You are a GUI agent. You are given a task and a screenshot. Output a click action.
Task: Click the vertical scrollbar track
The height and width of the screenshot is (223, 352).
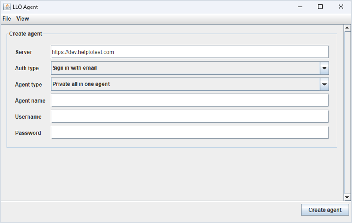tap(347, 112)
